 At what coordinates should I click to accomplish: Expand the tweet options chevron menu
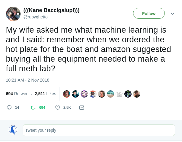(172, 14)
